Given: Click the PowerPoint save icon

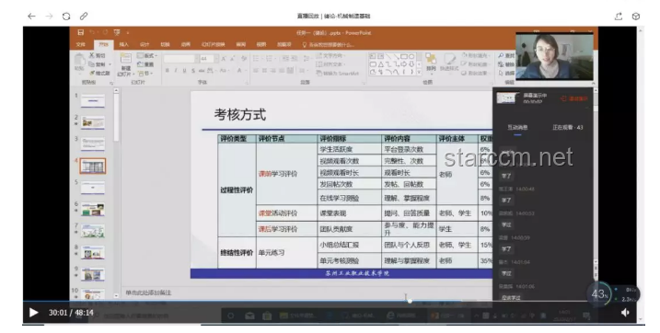Looking at the screenshot, I should (80, 32).
